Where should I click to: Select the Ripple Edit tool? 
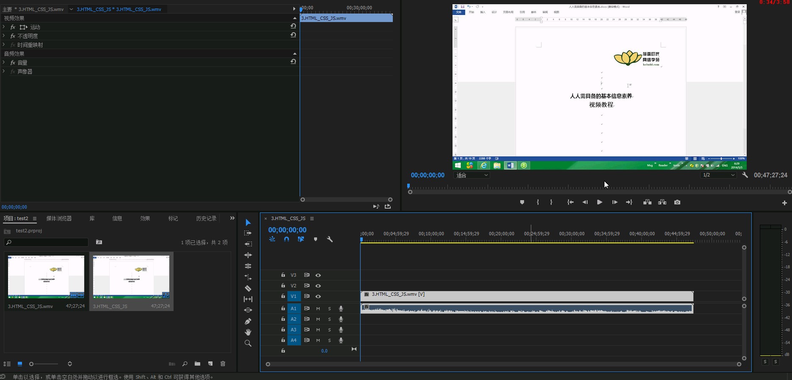[x=248, y=255]
